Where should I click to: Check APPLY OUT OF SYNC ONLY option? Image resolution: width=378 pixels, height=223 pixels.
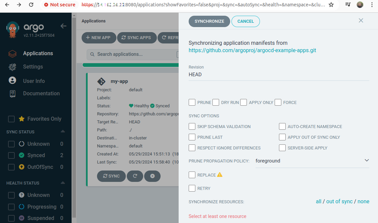(282, 137)
